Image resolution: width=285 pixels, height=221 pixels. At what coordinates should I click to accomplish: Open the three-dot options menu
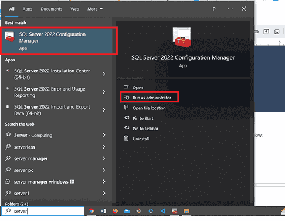pos(230,9)
